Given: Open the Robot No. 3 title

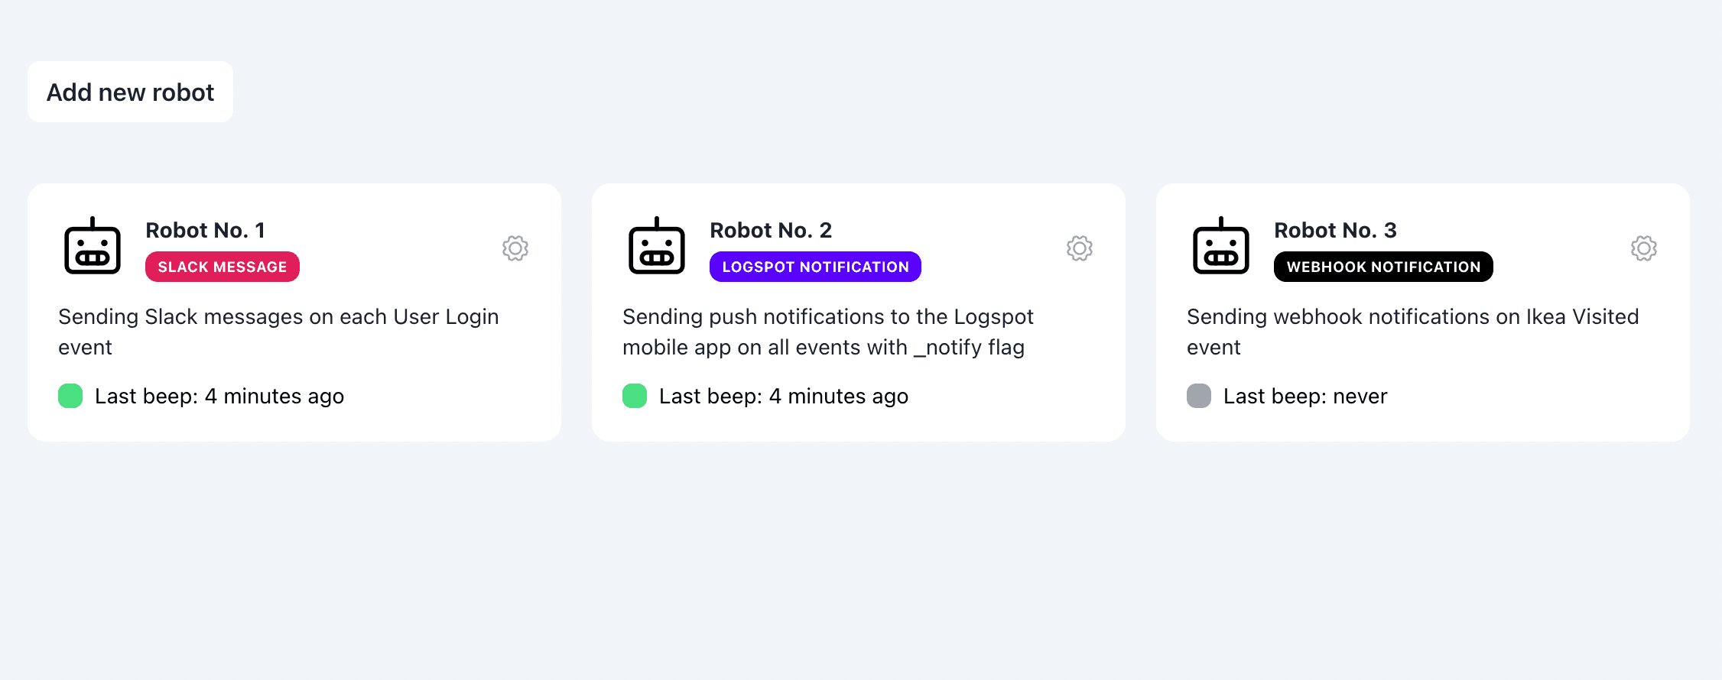Looking at the screenshot, I should pyautogui.click(x=1335, y=230).
